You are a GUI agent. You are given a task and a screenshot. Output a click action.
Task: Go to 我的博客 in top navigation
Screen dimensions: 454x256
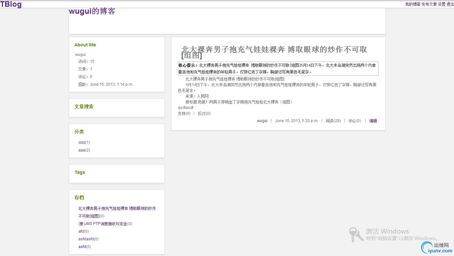[x=413, y=4]
